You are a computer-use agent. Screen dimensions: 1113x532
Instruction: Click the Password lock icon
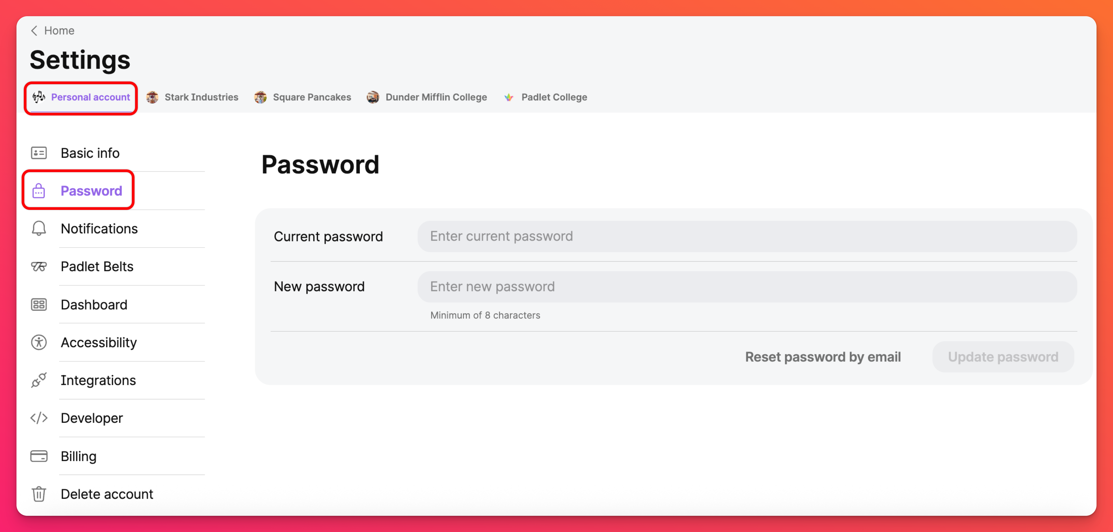[x=39, y=191]
